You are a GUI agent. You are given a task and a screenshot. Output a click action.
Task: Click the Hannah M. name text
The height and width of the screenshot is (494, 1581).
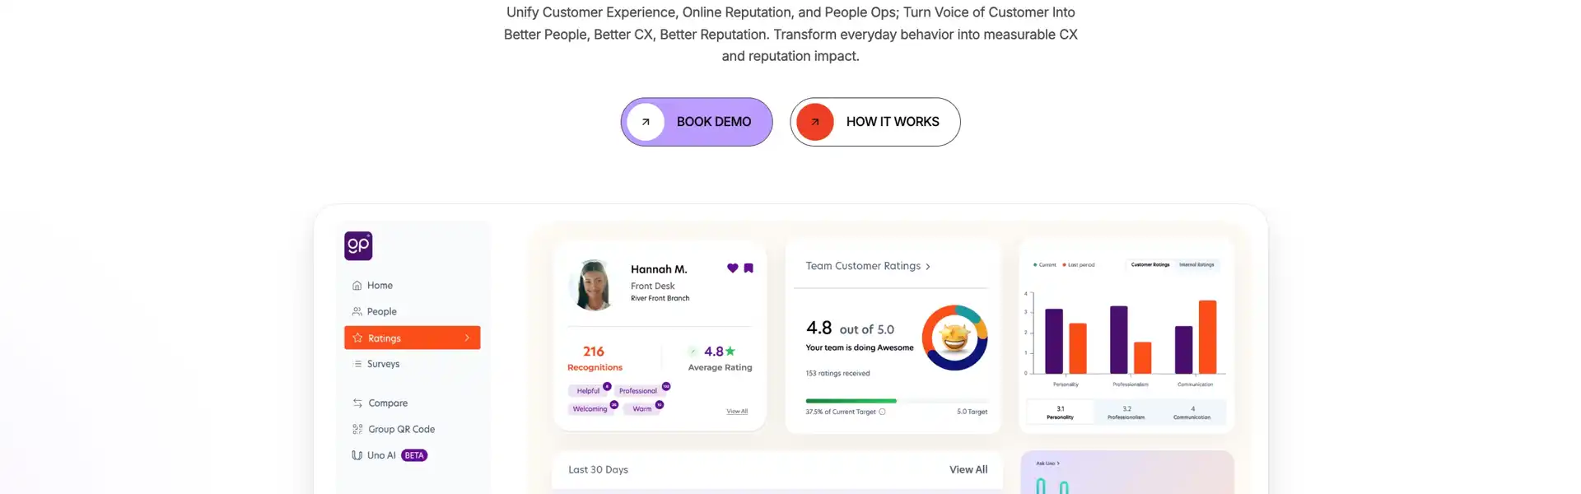[x=659, y=269]
